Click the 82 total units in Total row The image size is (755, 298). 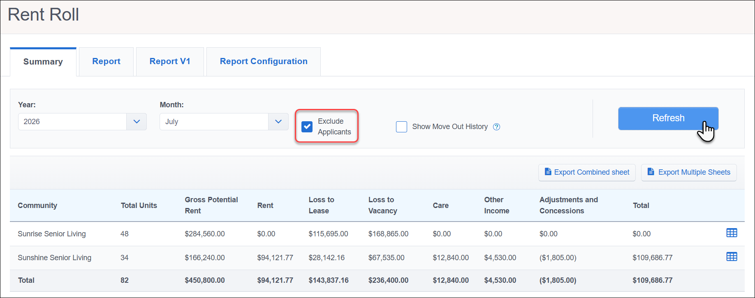[125, 280]
